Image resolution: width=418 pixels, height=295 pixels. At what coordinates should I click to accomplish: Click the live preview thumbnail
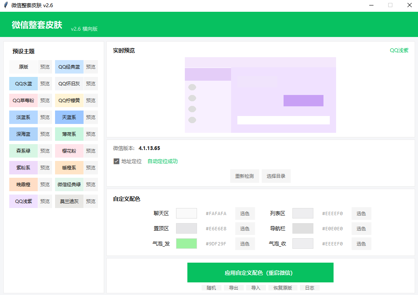tap(260, 95)
